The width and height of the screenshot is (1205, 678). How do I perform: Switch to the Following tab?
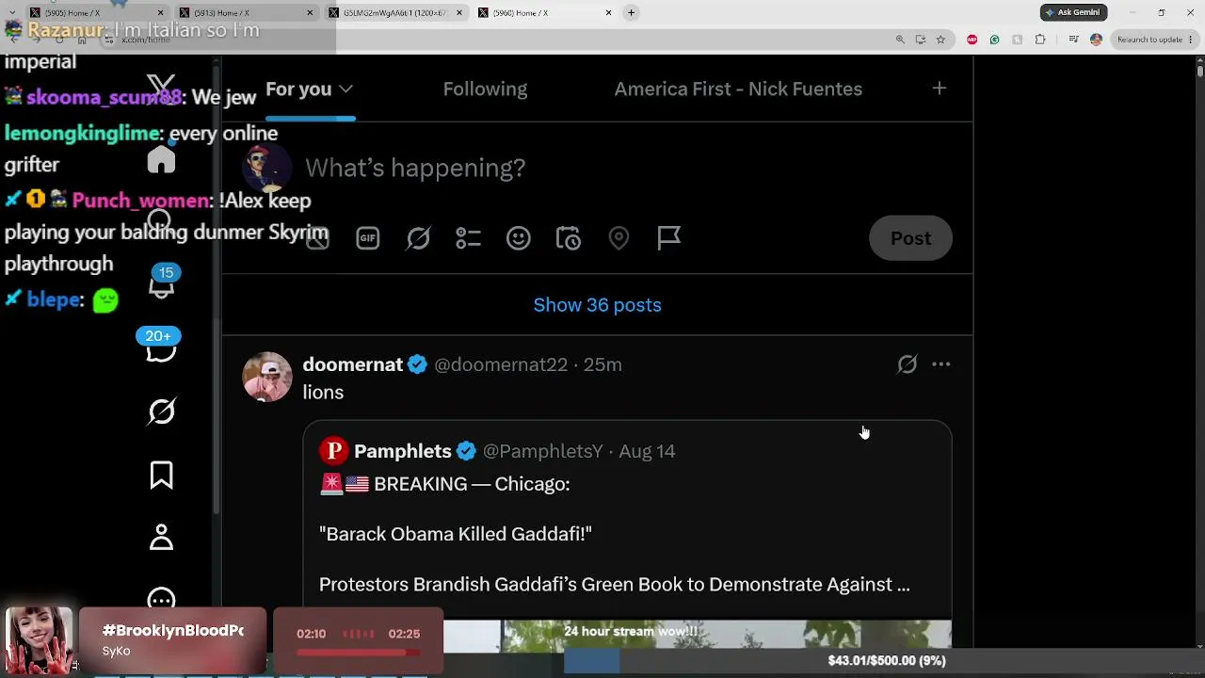coord(485,89)
